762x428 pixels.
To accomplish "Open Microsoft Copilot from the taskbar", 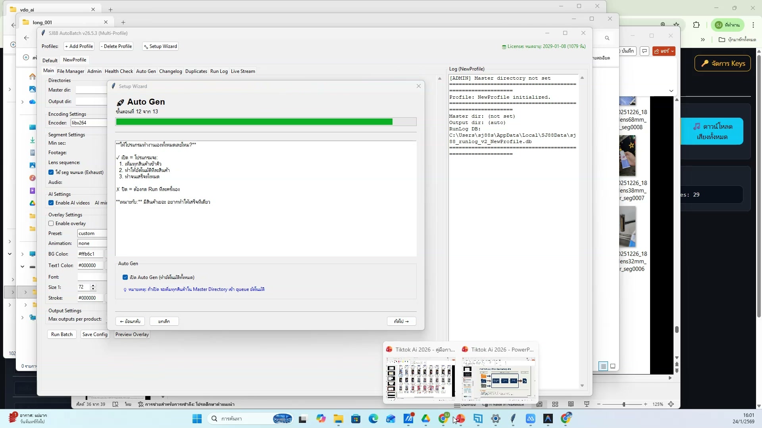I will [x=321, y=419].
